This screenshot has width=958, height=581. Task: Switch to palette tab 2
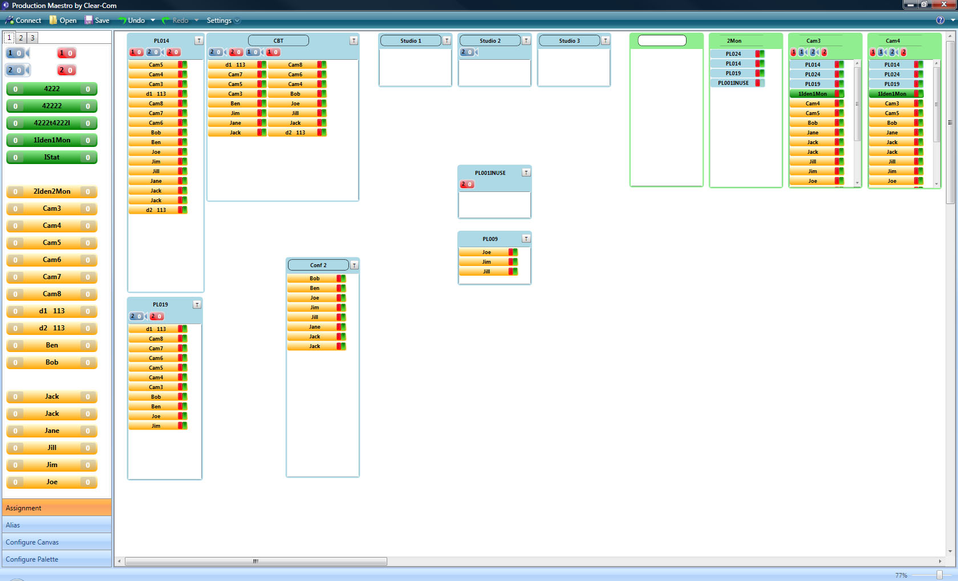point(21,38)
